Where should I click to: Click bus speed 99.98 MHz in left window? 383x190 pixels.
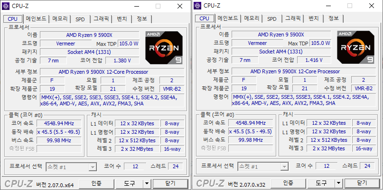click(x=59, y=140)
